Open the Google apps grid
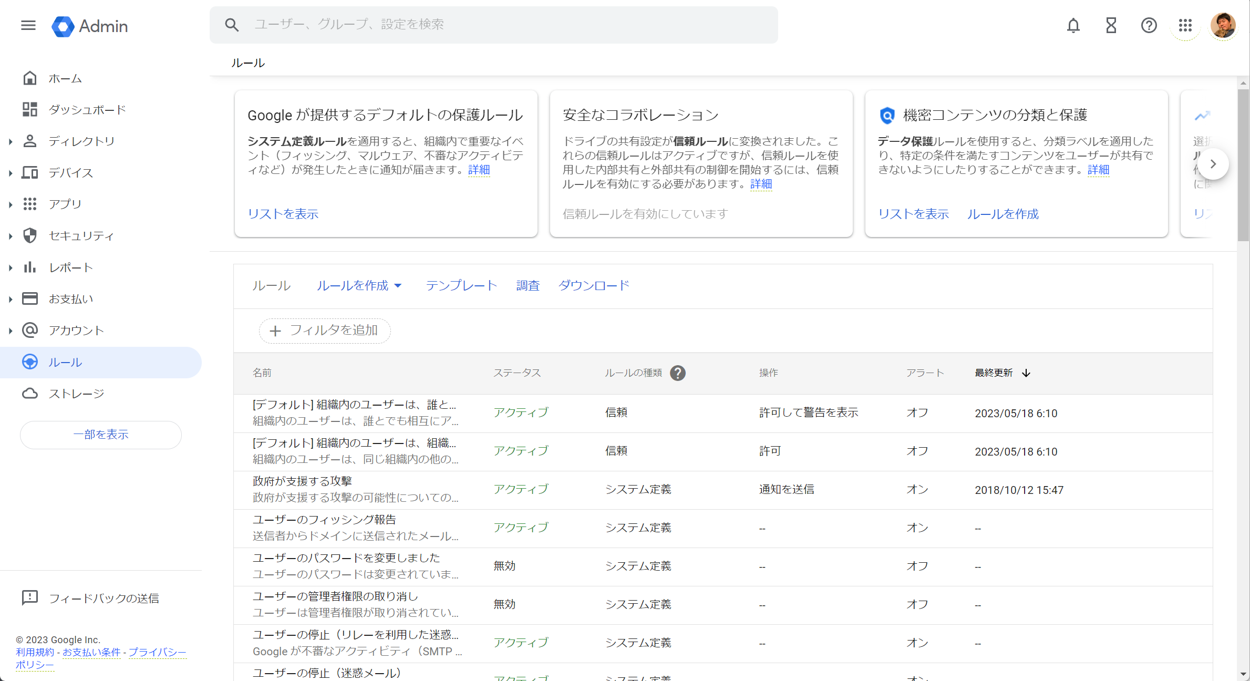 point(1185,25)
